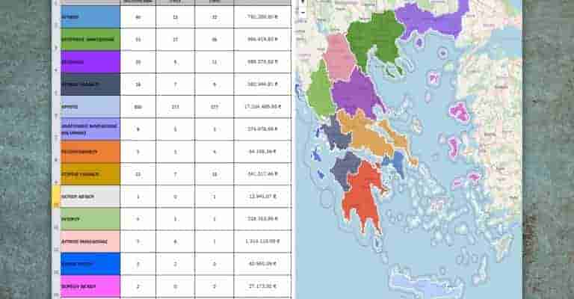This screenshot has width=574, height=299.
Task: Click the yellow highlighted row header
Action: [x=56, y=196]
